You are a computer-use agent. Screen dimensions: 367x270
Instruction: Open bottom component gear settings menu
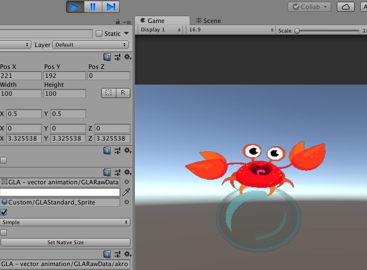pos(128,254)
